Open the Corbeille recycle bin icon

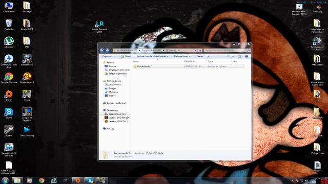pos(9,25)
